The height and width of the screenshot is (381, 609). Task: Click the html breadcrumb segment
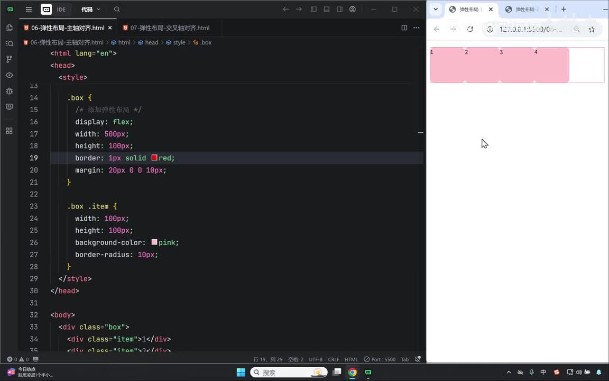click(x=121, y=42)
